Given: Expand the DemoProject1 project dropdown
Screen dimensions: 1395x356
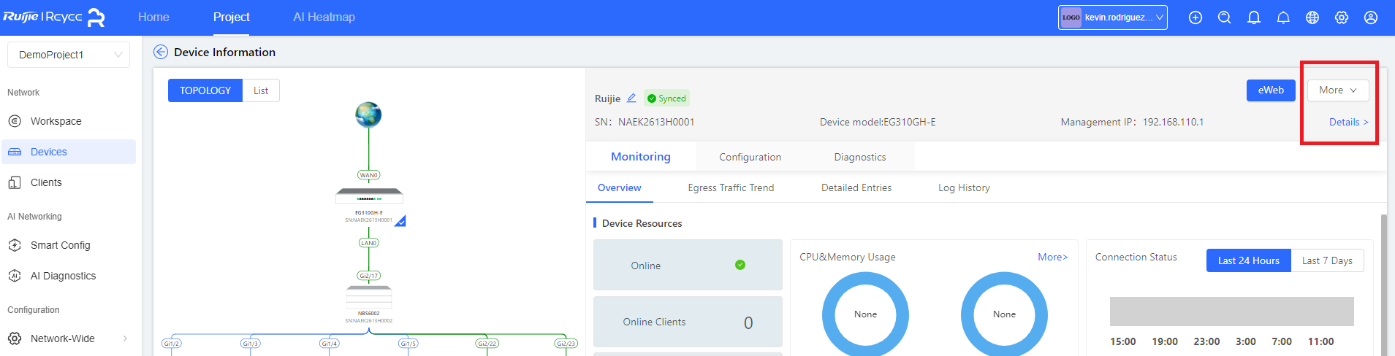Looking at the screenshot, I should pyautogui.click(x=69, y=55).
